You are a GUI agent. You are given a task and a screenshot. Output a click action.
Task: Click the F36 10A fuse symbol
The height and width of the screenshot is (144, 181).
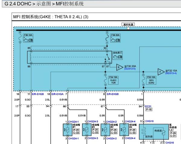pyautogui.click(x=20, y=37)
